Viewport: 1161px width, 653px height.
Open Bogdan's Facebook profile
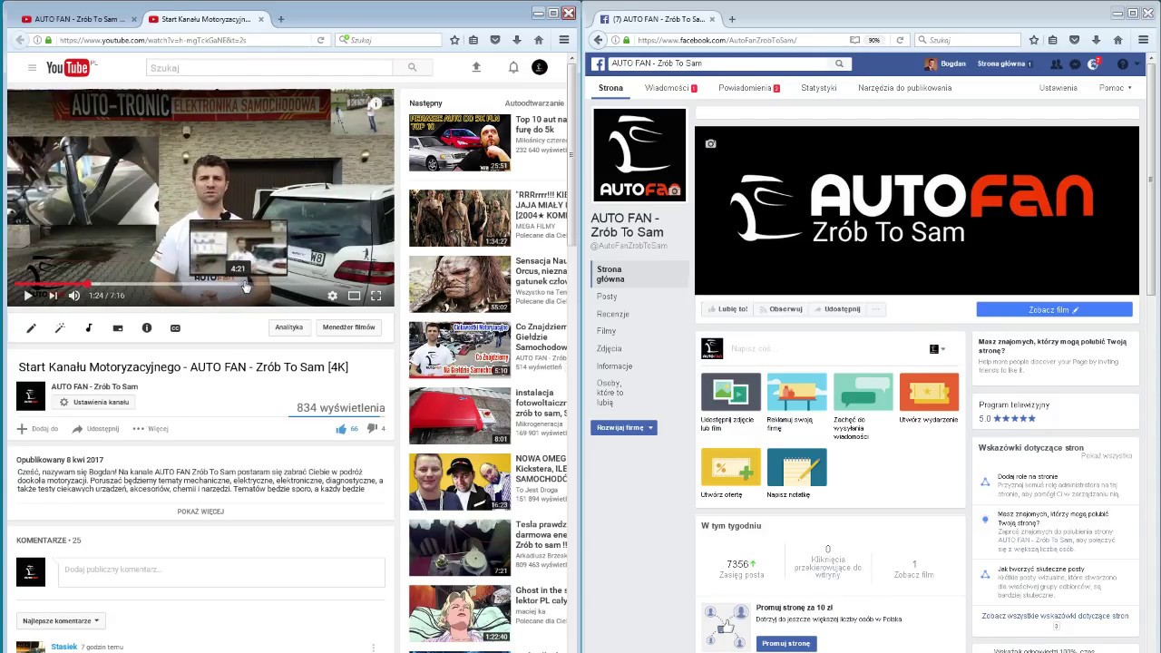pos(944,63)
